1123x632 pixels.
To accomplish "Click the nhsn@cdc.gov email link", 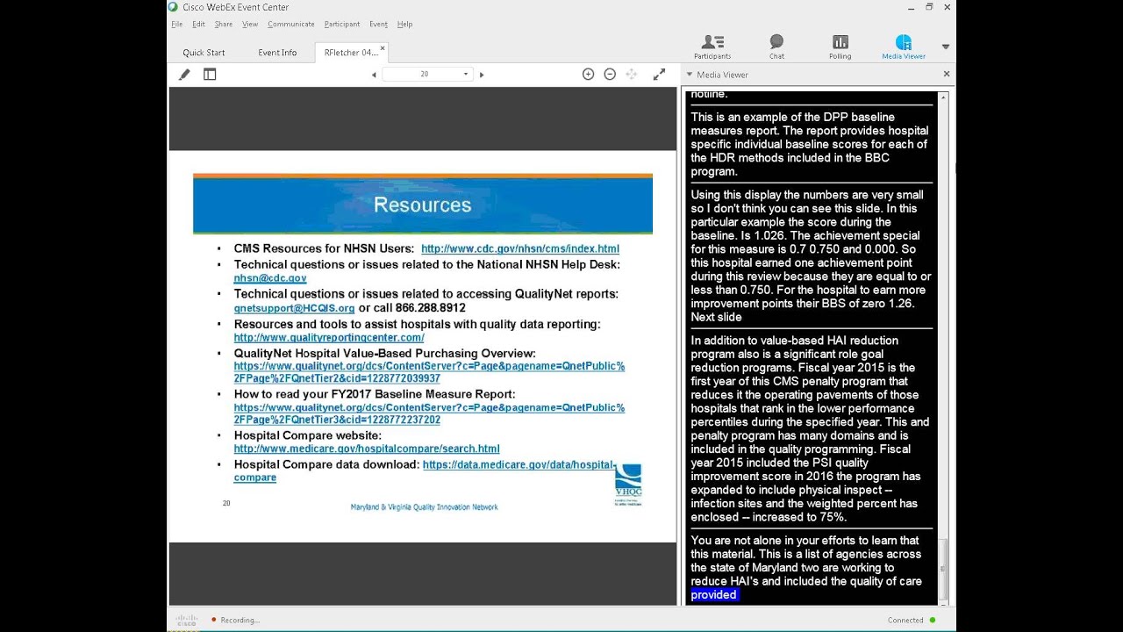I will click(270, 278).
